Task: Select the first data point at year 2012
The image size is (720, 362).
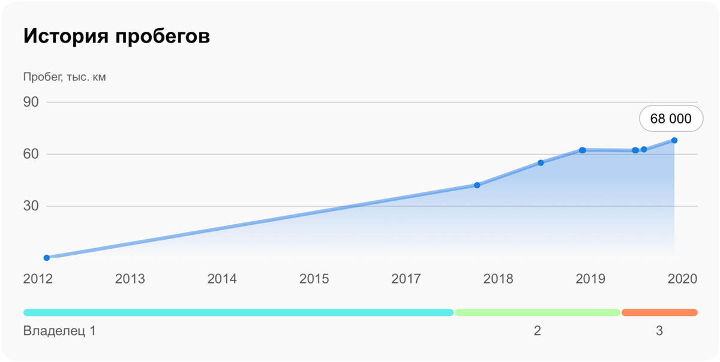Action: point(47,258)
